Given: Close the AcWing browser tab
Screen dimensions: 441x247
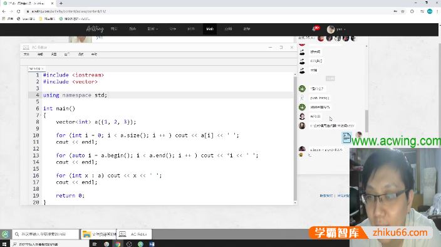Looking at the screenshot, I should point(53,3).
